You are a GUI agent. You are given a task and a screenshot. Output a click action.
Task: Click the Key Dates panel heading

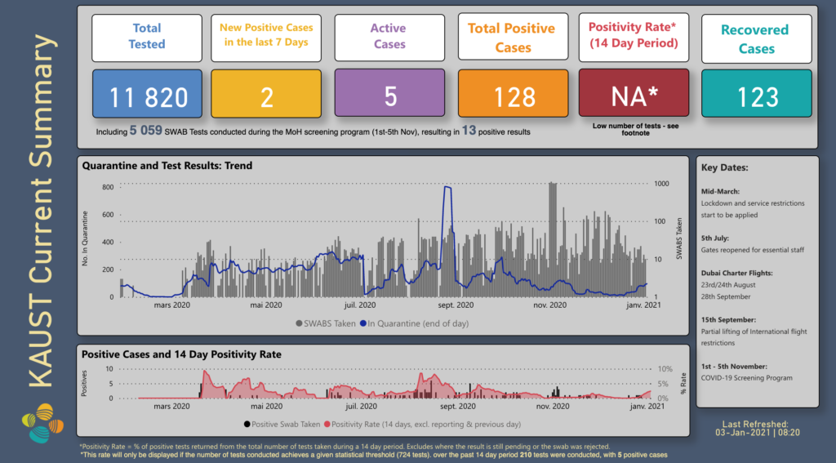pos(725,167)
